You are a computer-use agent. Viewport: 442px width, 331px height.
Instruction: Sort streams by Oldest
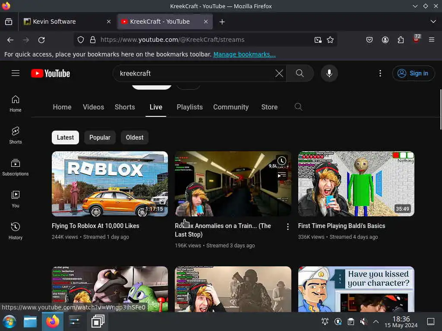[x=135, y=137]
